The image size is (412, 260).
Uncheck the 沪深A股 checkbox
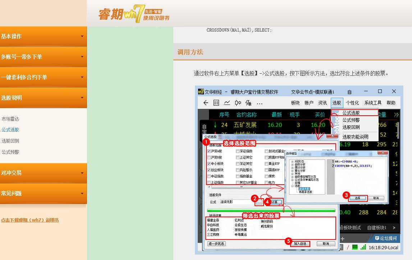point(209,151)
